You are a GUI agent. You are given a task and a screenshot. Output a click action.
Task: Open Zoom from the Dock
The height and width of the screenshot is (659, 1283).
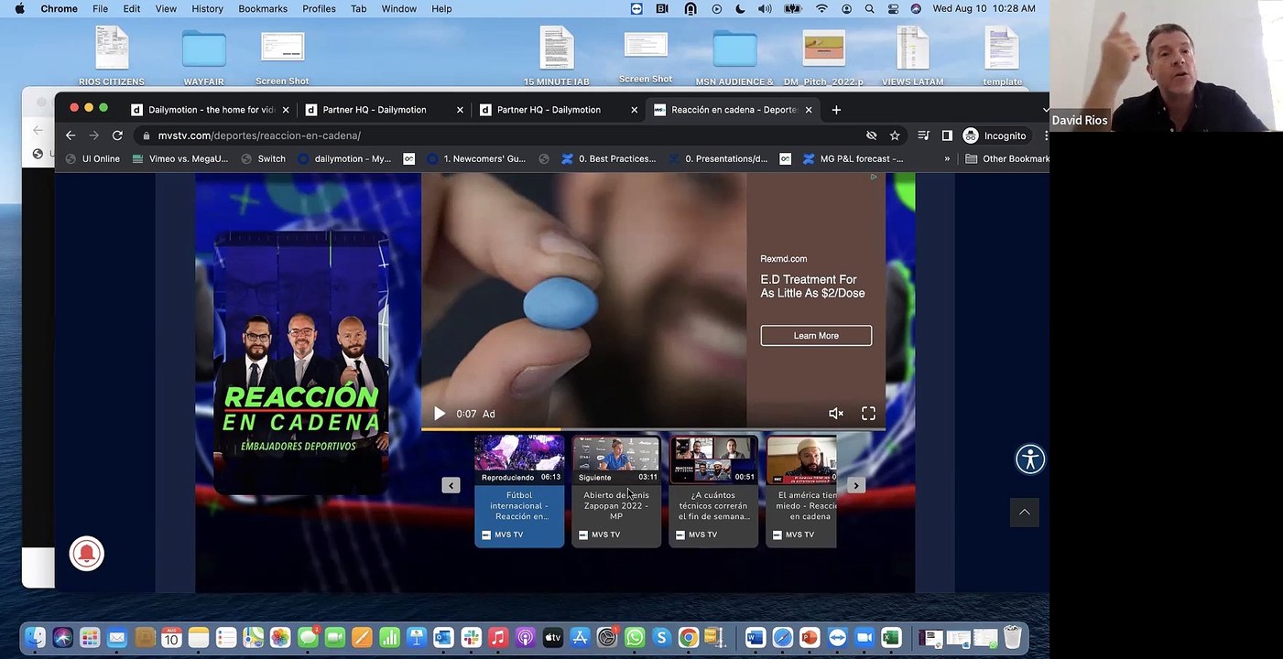pos(864,638)
